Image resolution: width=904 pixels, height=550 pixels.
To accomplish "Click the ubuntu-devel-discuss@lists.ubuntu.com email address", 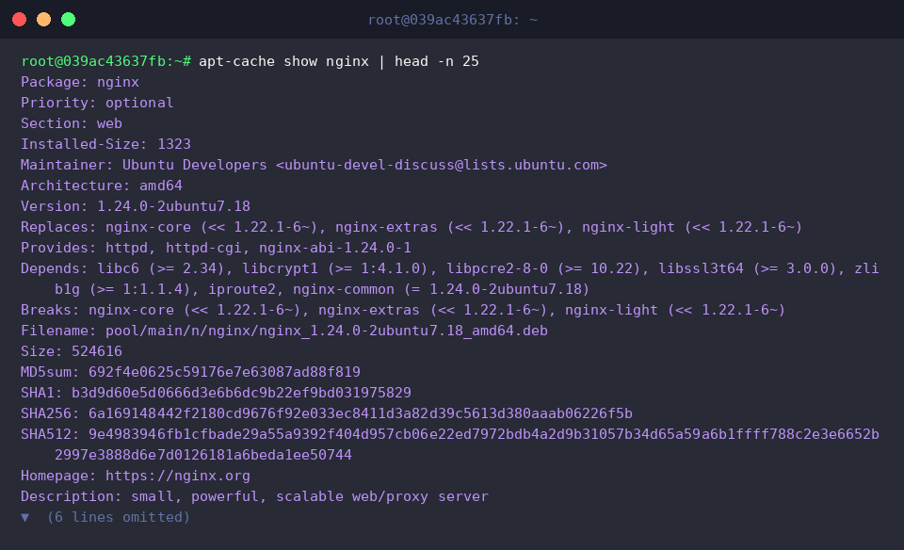I will click(442, 165).
